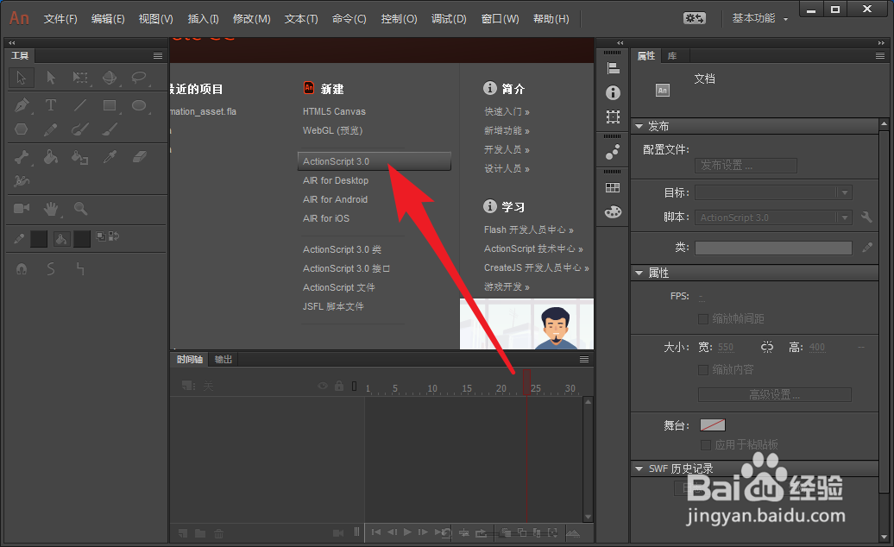
Task: Click the stage color swatch
Action: point(713,425)
